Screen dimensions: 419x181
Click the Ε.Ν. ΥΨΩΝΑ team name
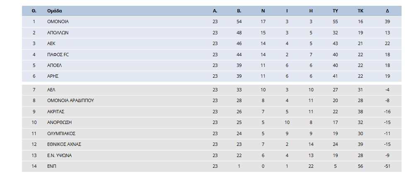pos(60,155)
